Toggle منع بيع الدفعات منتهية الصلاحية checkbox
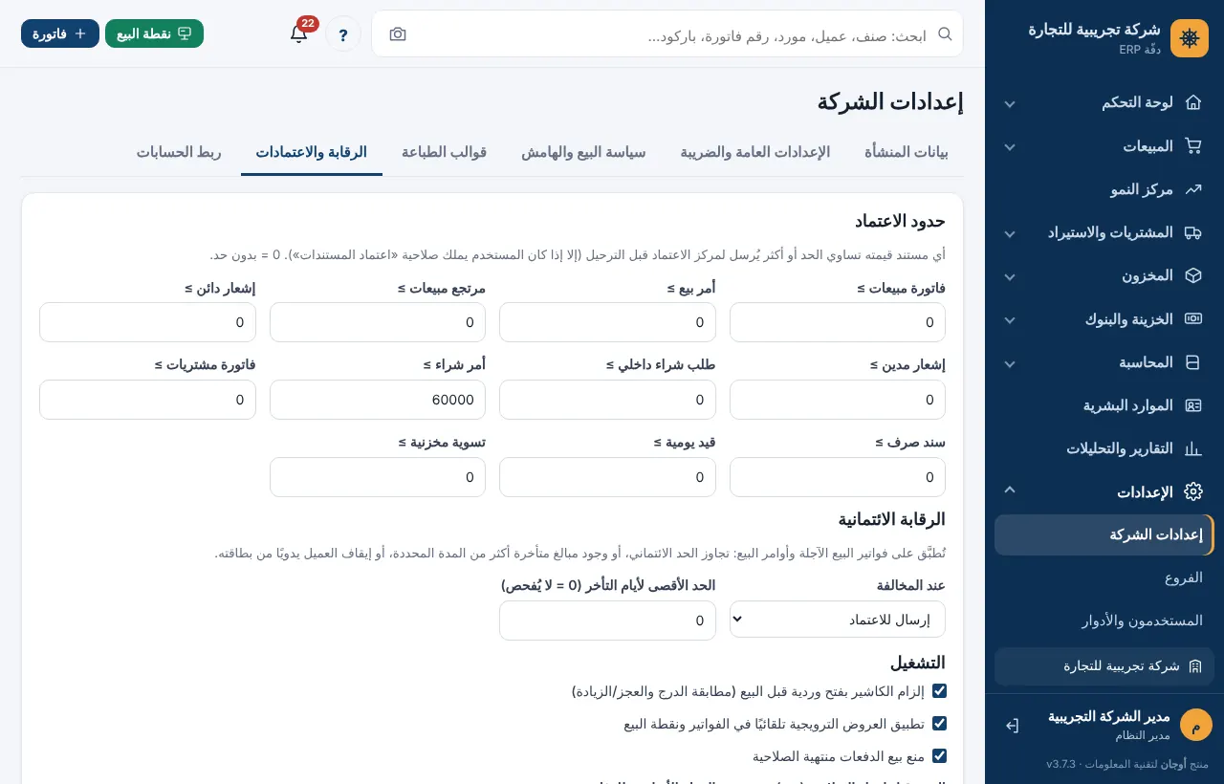Viewport: 1224px width, 784px height. point(939,756)
